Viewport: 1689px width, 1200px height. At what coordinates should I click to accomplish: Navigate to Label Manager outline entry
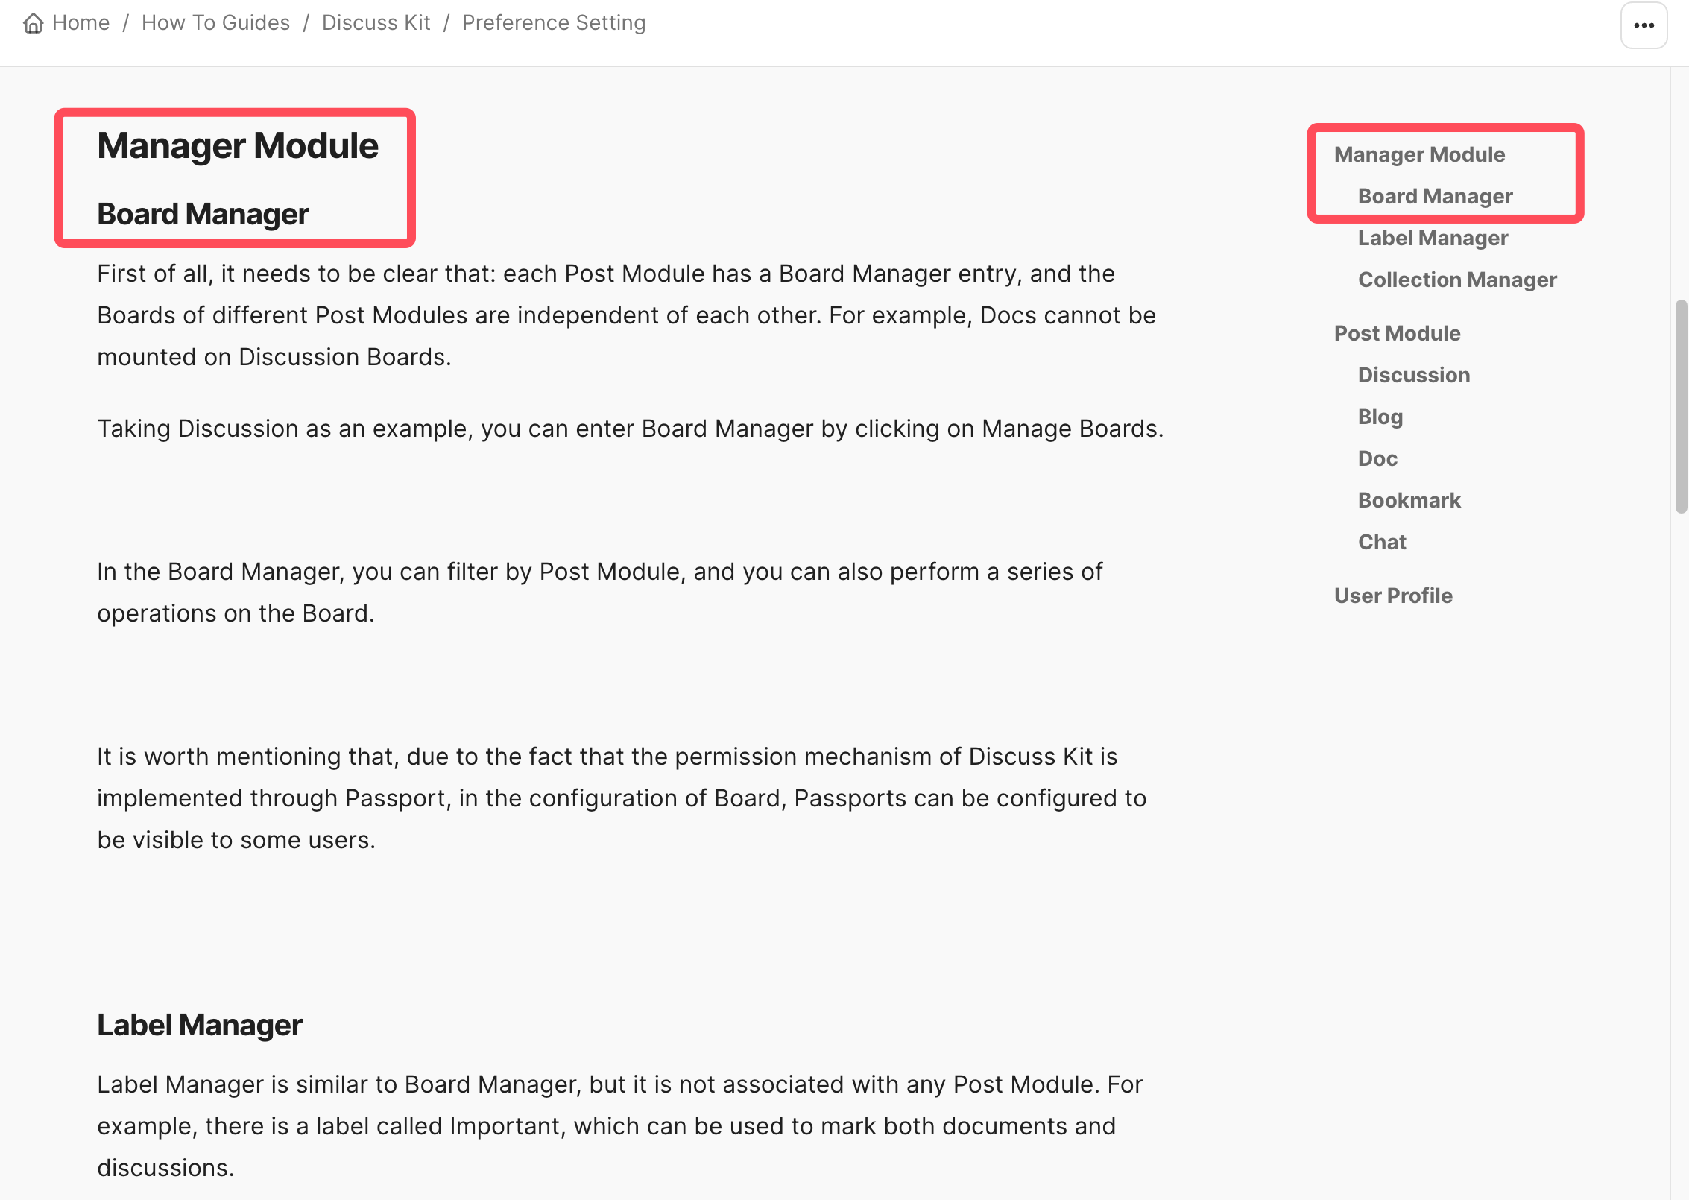[x=1433, y=238]
